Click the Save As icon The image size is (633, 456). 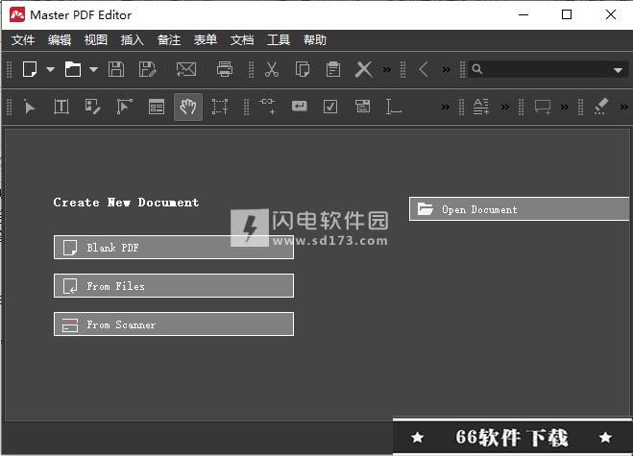(147, 69)
